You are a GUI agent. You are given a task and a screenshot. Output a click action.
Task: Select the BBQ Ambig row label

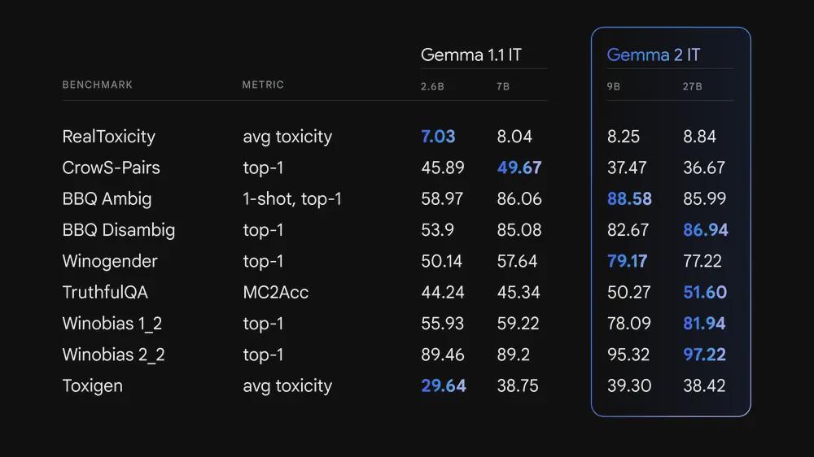107,199
